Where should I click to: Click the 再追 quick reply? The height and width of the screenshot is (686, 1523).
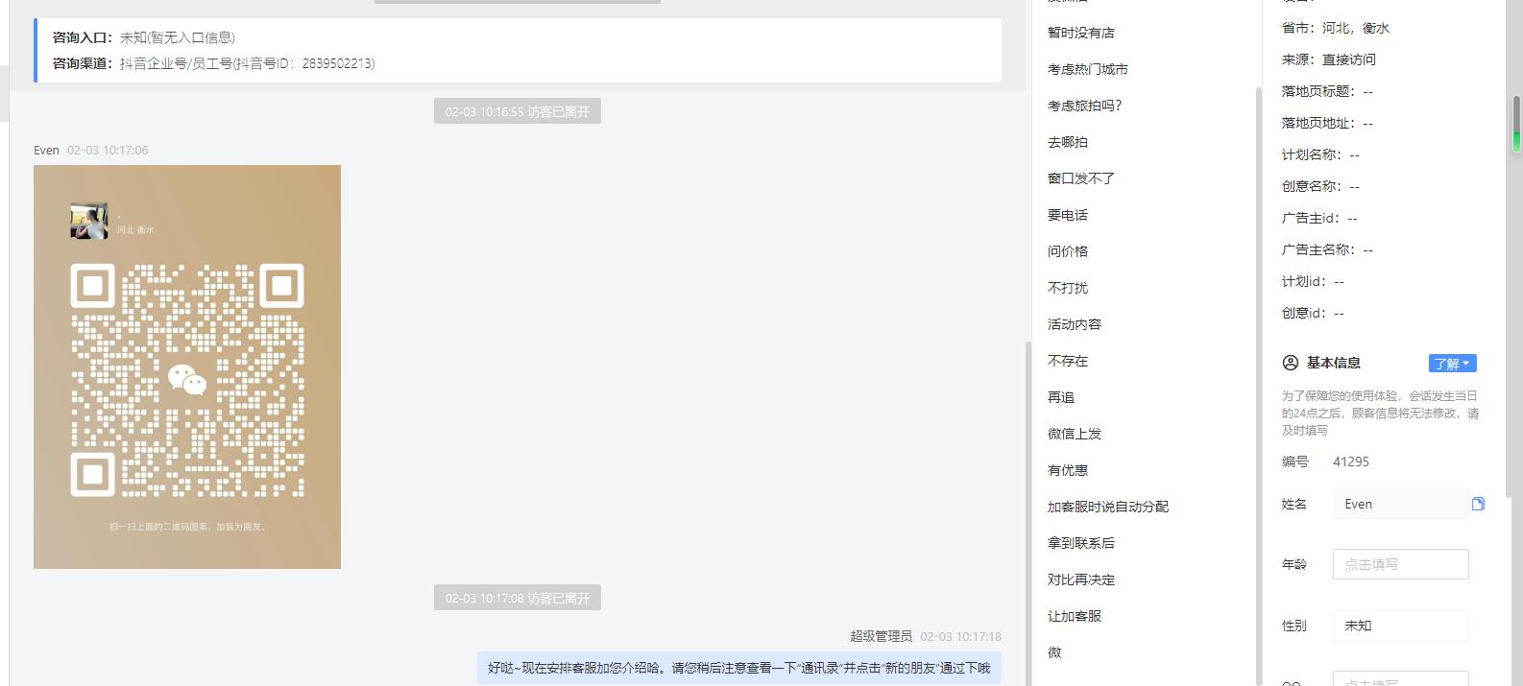pos(1061,397)
